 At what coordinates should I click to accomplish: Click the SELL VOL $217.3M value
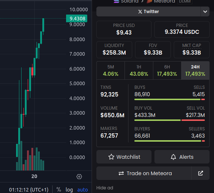[195, 115]
